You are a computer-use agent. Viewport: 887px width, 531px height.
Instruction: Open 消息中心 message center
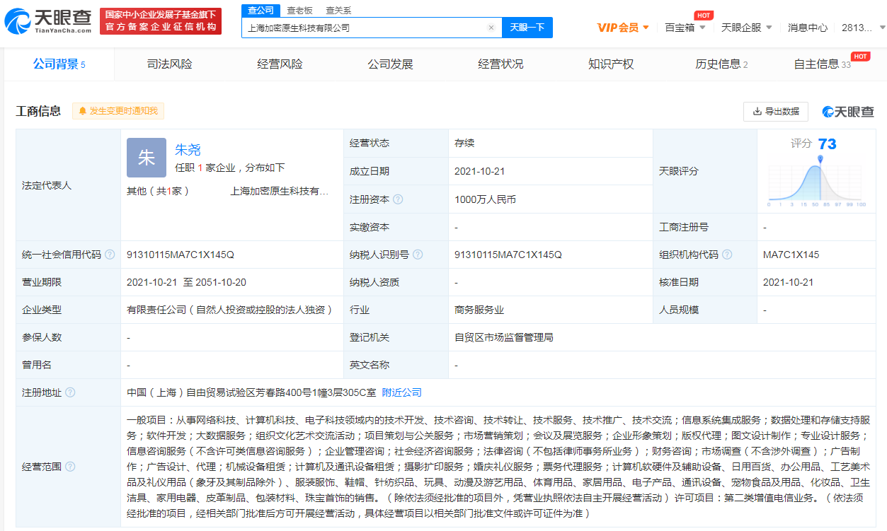coord(808,28)
